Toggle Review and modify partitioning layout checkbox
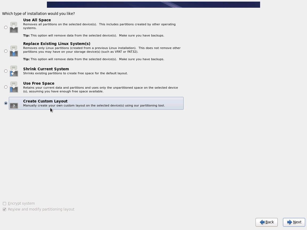Screen dimensions: 307x230 coord(5,210)
